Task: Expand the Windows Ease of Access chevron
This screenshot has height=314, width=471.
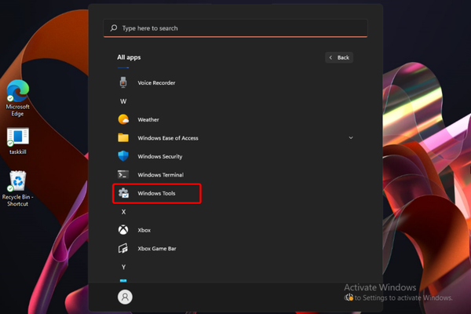Action: tap(350, 138)
